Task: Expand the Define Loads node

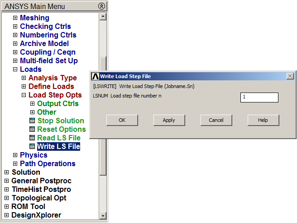Action: (x=24, y=87)
